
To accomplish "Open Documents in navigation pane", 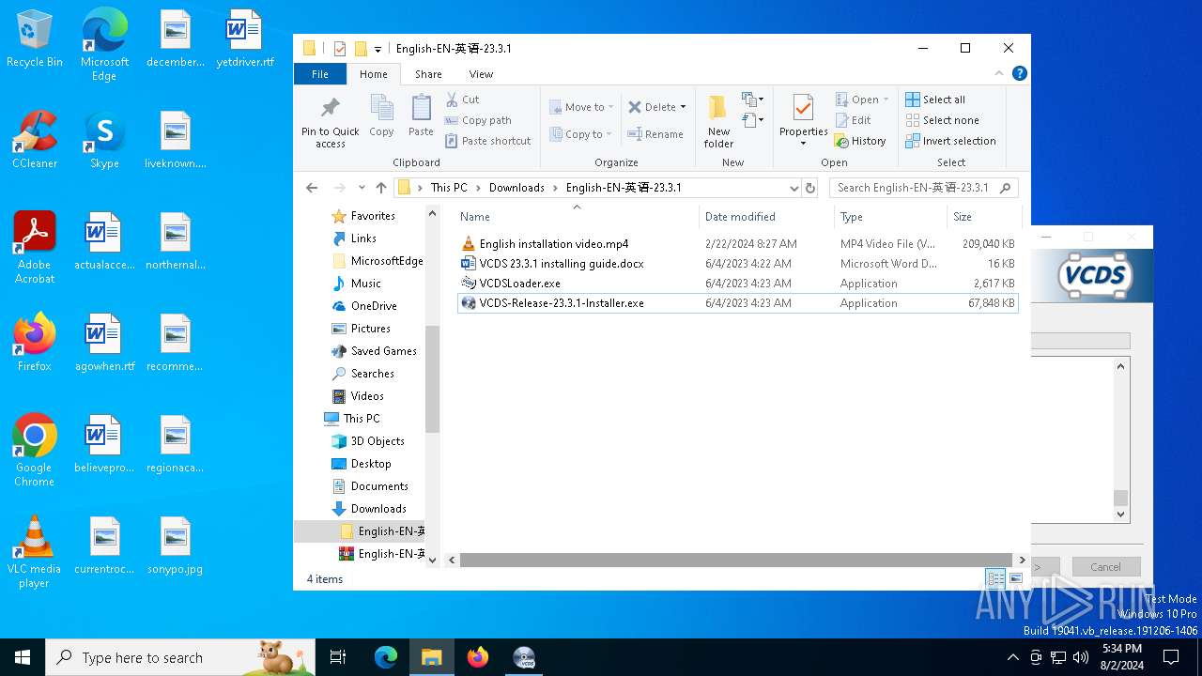I will pos(378,486).
